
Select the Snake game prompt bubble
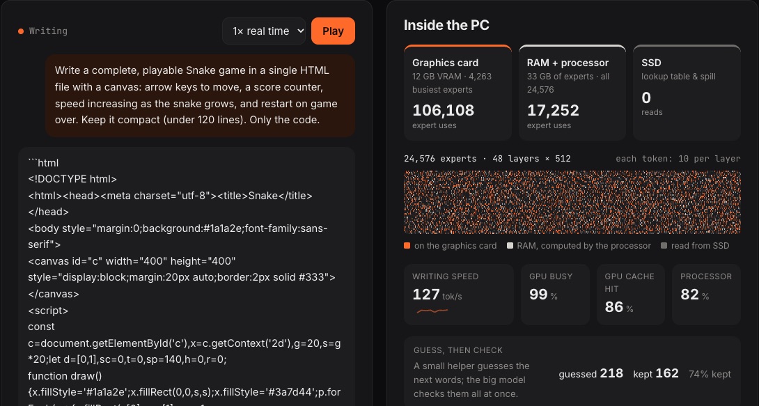click(200, 95)
